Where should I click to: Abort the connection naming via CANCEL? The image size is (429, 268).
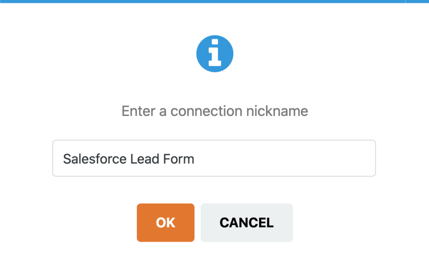click(x=246, y=222)
